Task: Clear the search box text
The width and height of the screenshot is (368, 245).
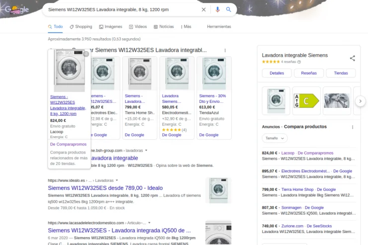Action: pyautogui.click(x=203, y=9)
